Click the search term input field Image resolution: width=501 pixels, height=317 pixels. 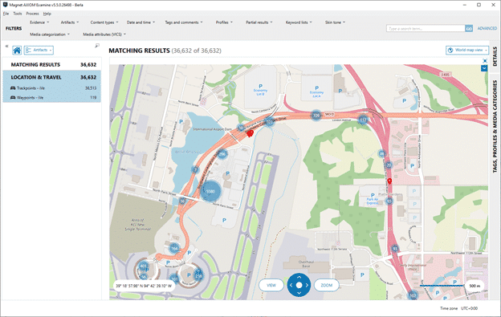pos(426,28)
